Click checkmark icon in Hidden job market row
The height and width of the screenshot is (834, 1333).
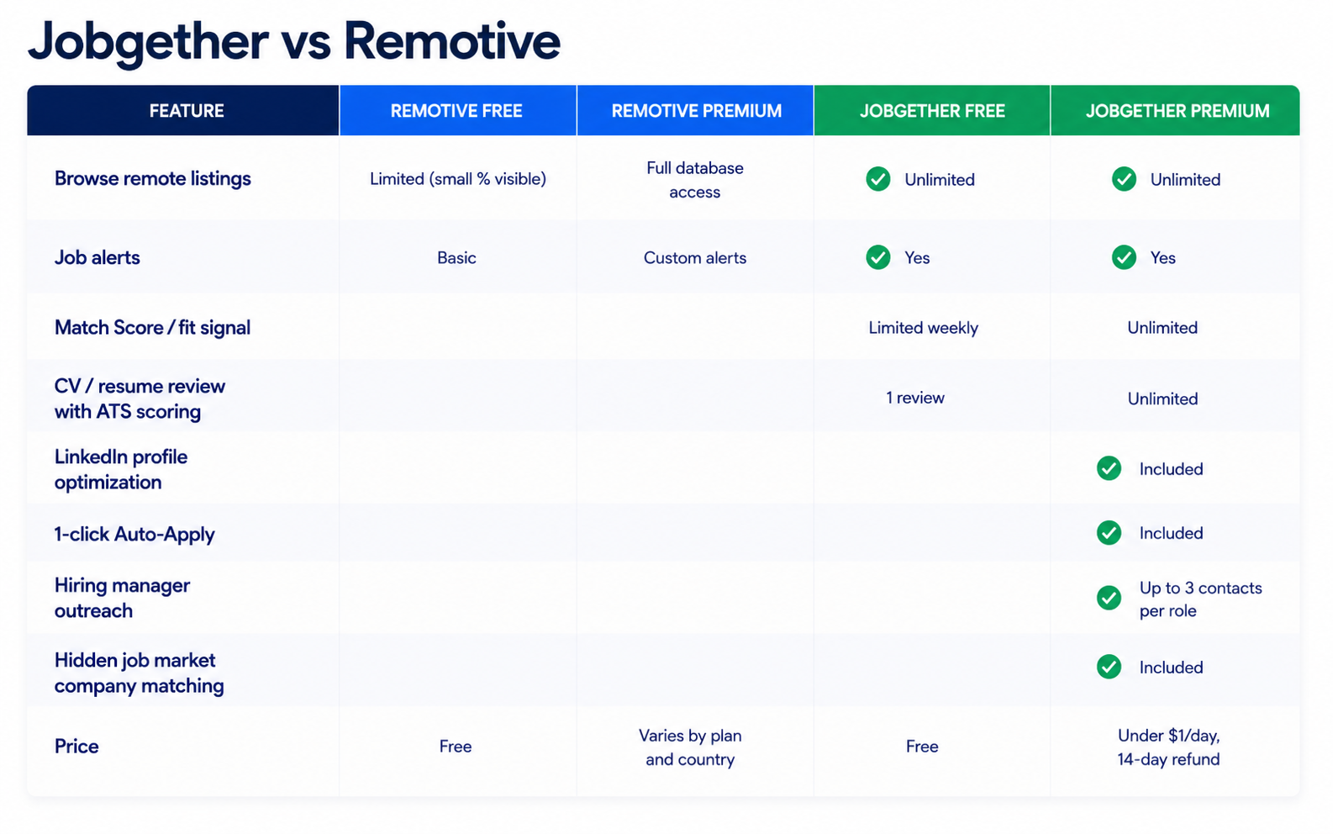pyautogui.click(x=1109, y=667)
